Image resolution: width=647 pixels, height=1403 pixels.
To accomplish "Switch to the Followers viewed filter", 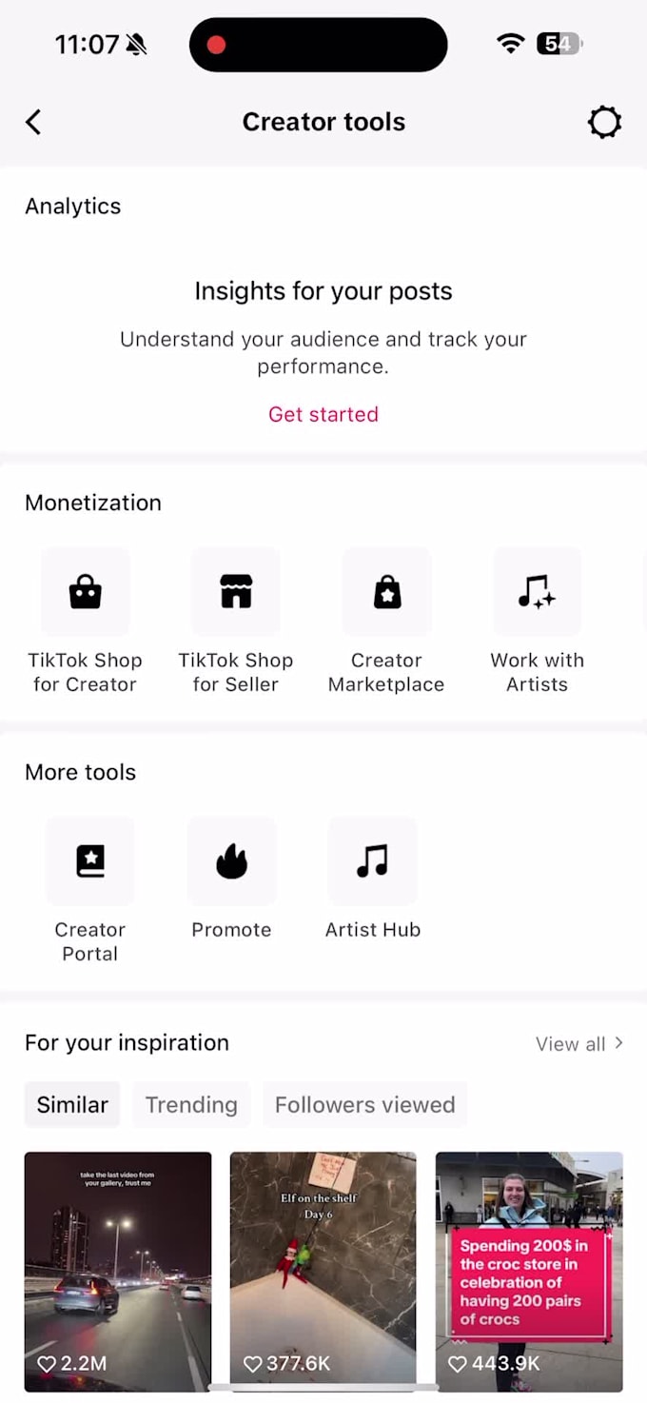I will 364,1104.
